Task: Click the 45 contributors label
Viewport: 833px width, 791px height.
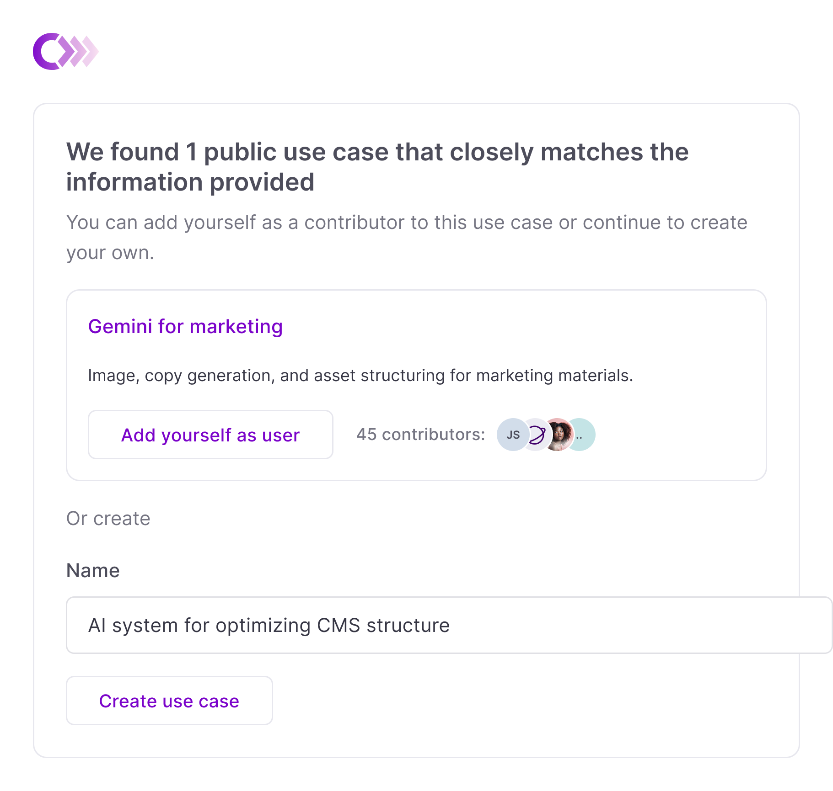Action: pos(420,434)
